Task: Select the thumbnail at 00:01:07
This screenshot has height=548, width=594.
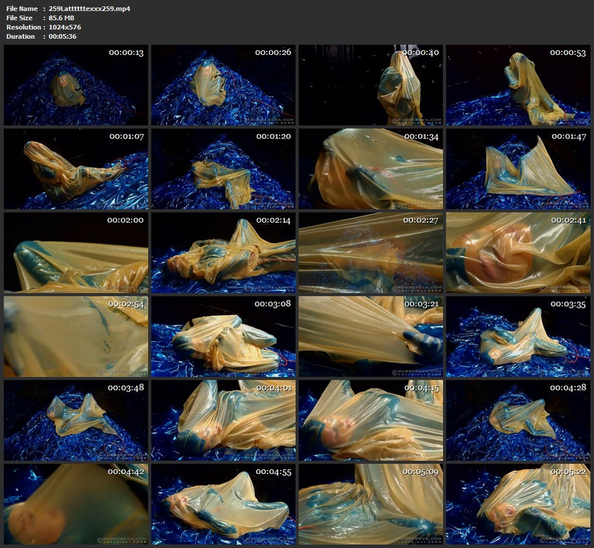Action: (x=76, y=169)
